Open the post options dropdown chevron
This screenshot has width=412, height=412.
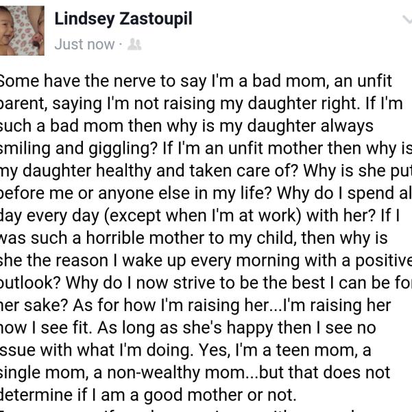tap(407, 21)
